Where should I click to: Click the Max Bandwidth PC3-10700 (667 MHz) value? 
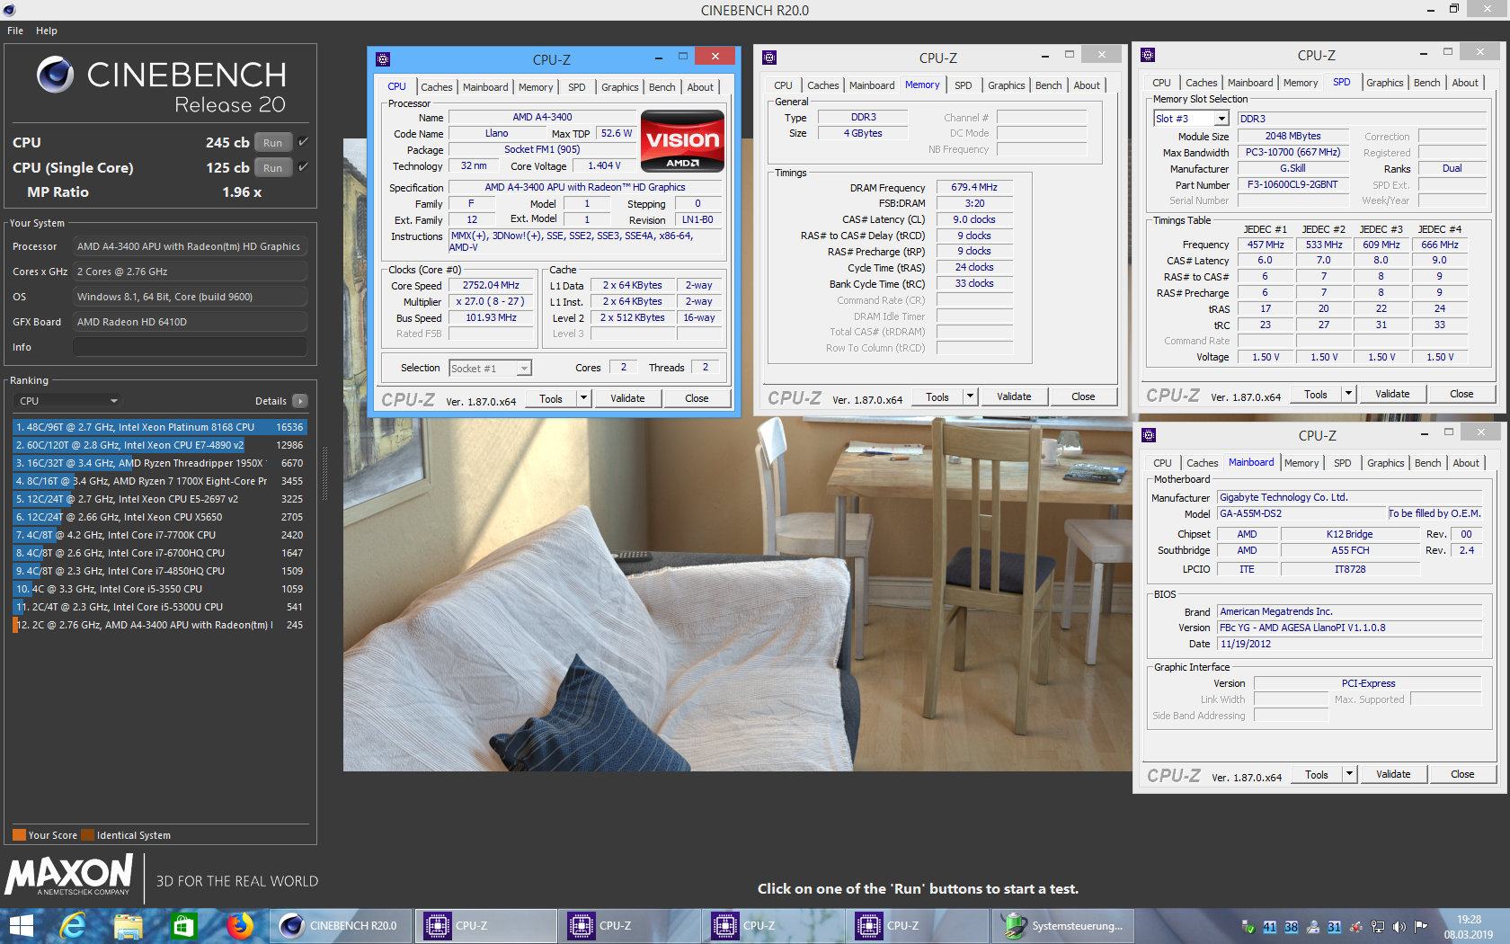tap(1292, 152)
